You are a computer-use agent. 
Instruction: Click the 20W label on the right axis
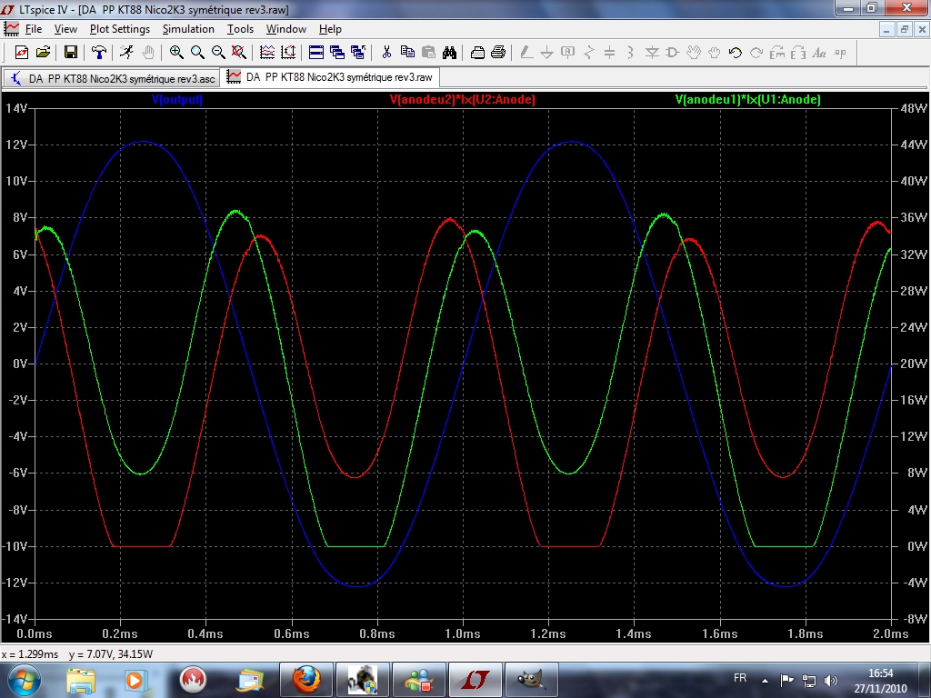pyautogui.click(x=913, y=364)
